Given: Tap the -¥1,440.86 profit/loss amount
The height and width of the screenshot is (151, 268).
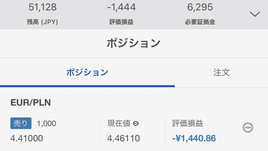Looking at the screenshot, I should point(194,138).
